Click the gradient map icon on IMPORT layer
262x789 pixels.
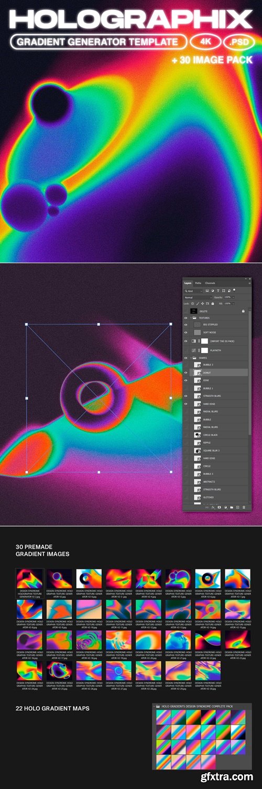(x=194, y=341)
